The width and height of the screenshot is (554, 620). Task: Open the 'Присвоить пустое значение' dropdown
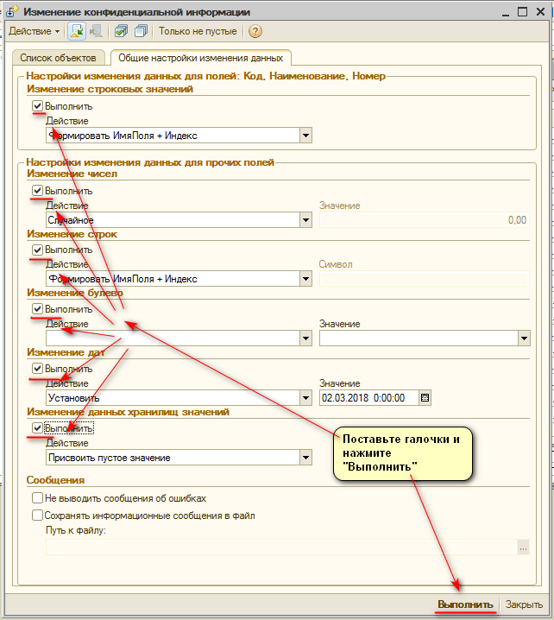coord(305,457)
